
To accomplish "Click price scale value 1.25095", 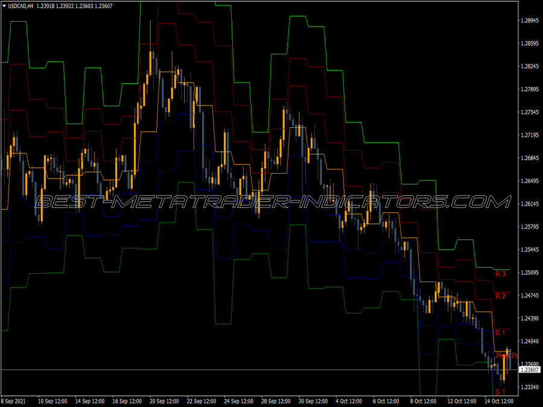I will click(530, 273).
